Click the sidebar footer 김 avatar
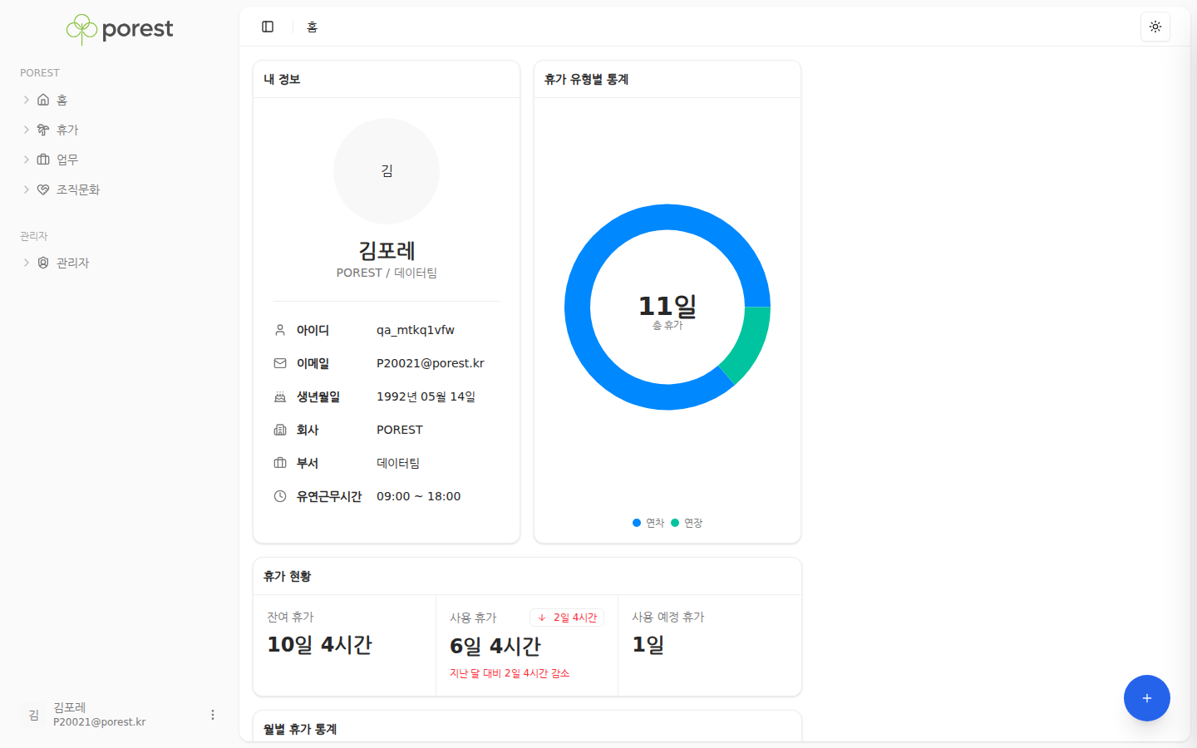Screen dimensions: 1197x748 pyautogui.click(x=33, y=715)
